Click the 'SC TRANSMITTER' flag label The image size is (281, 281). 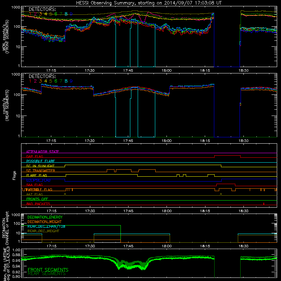[x=41, y=171]
